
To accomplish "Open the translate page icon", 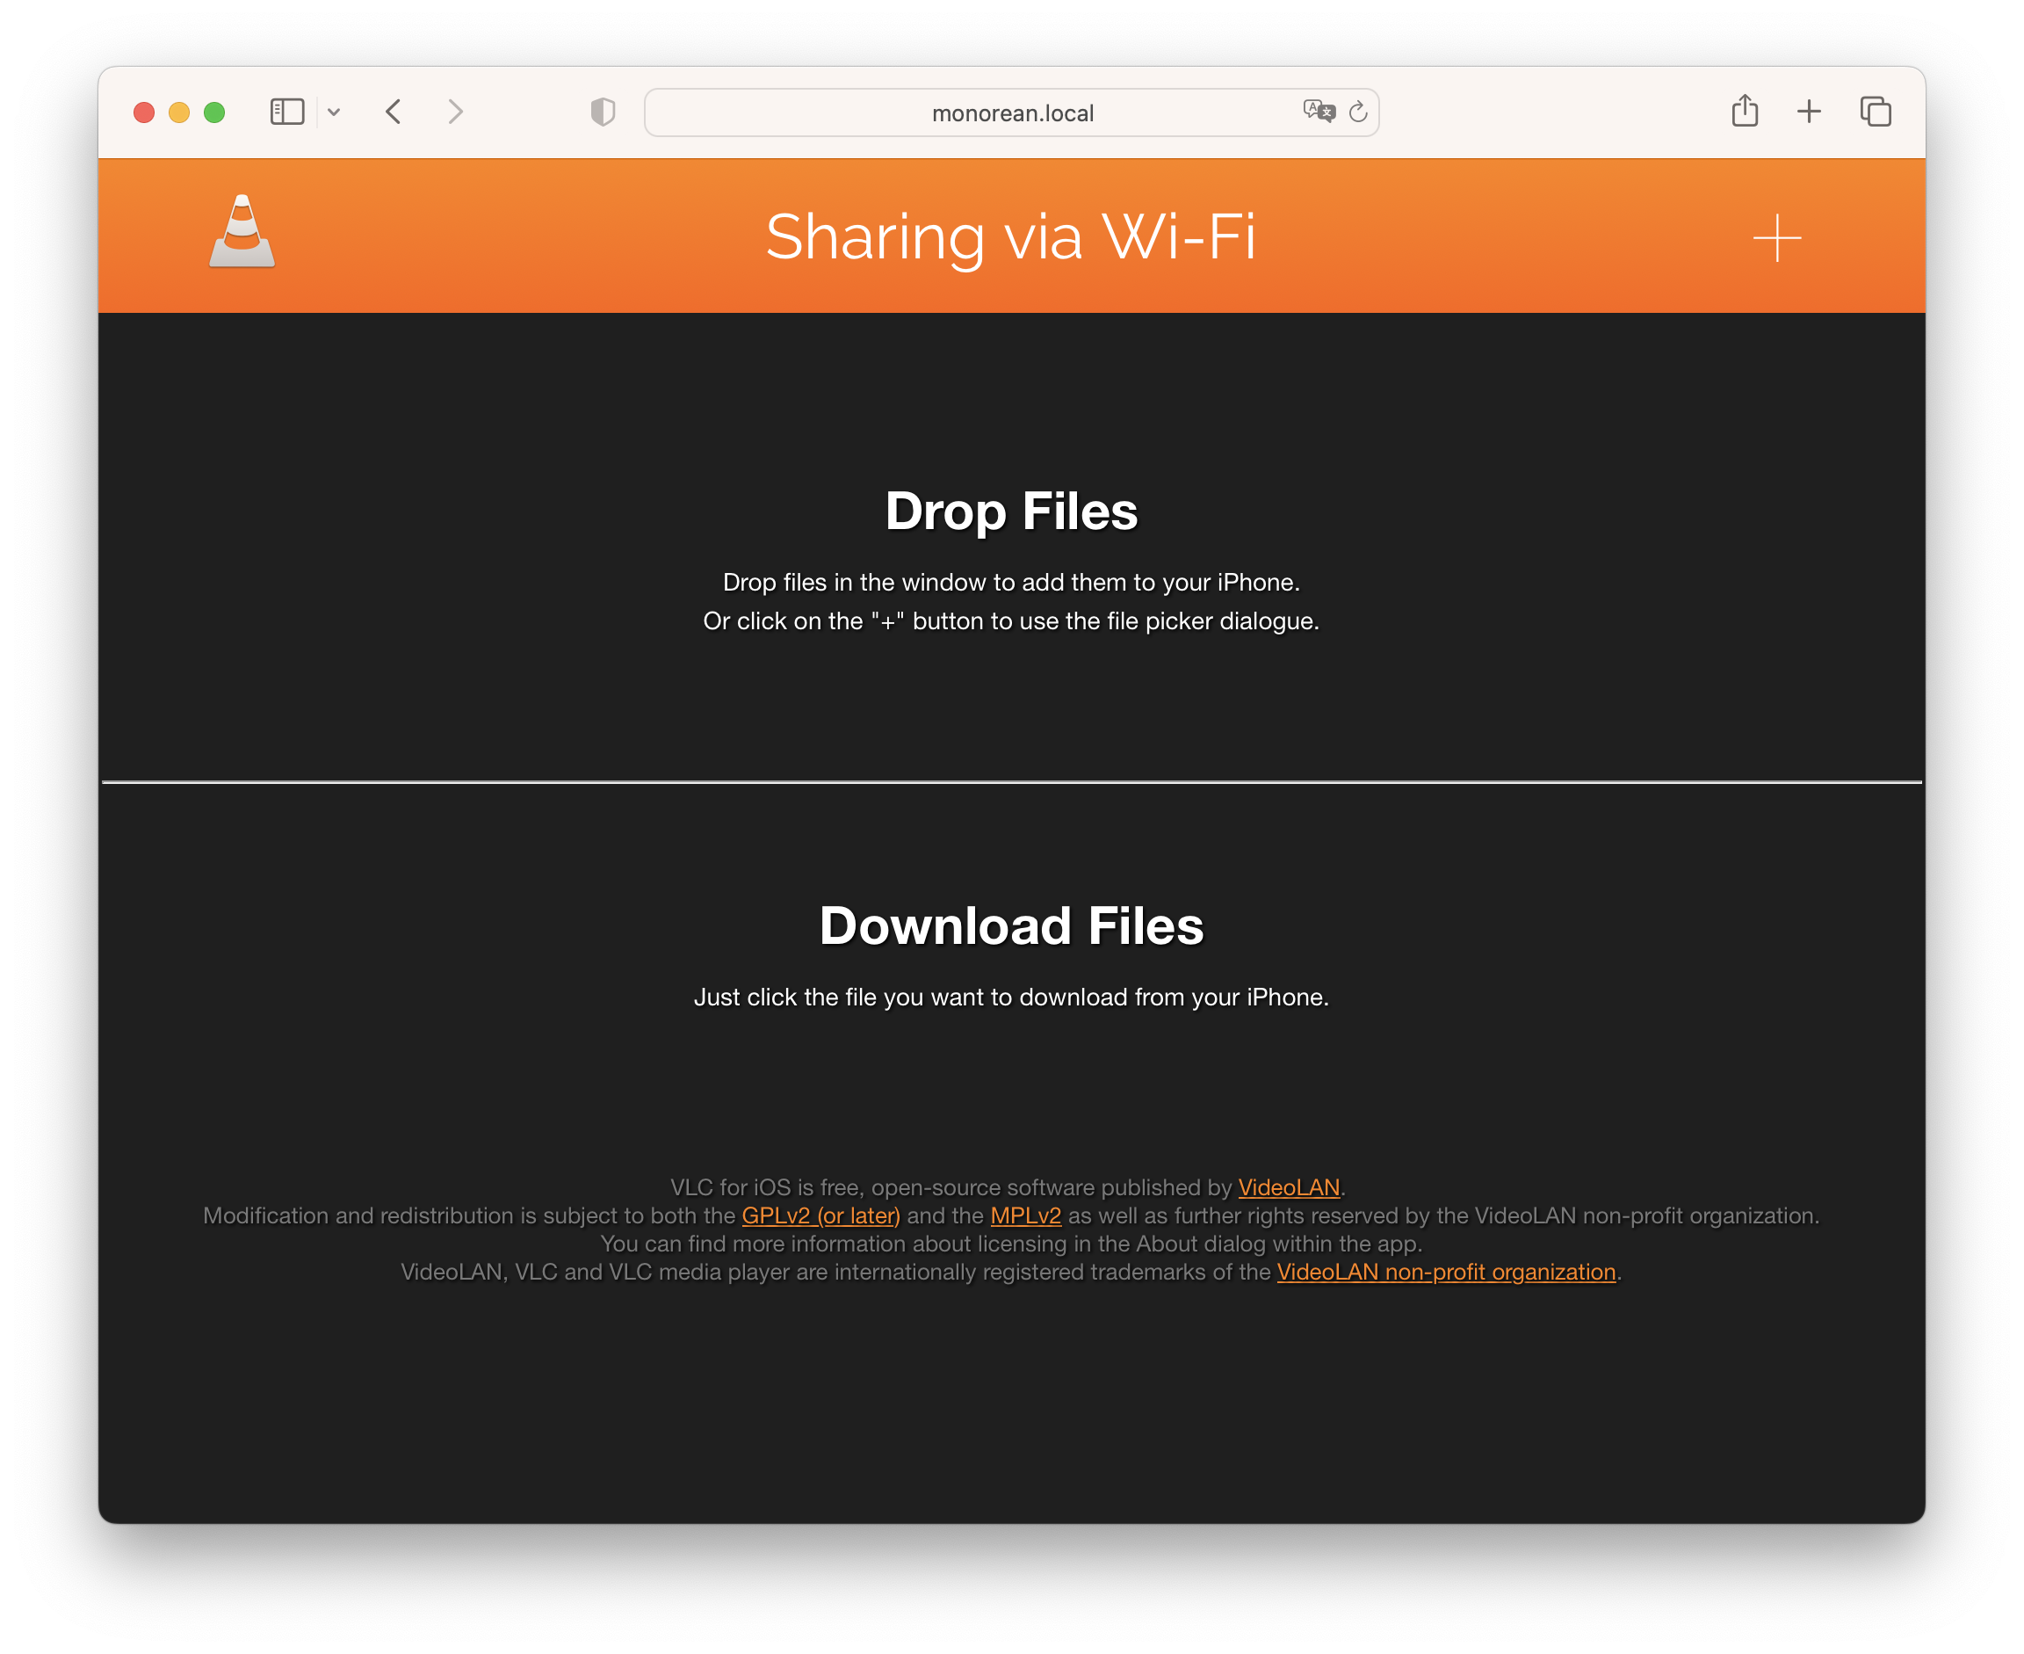I will pyautogui.click(x=1319, y=112).
